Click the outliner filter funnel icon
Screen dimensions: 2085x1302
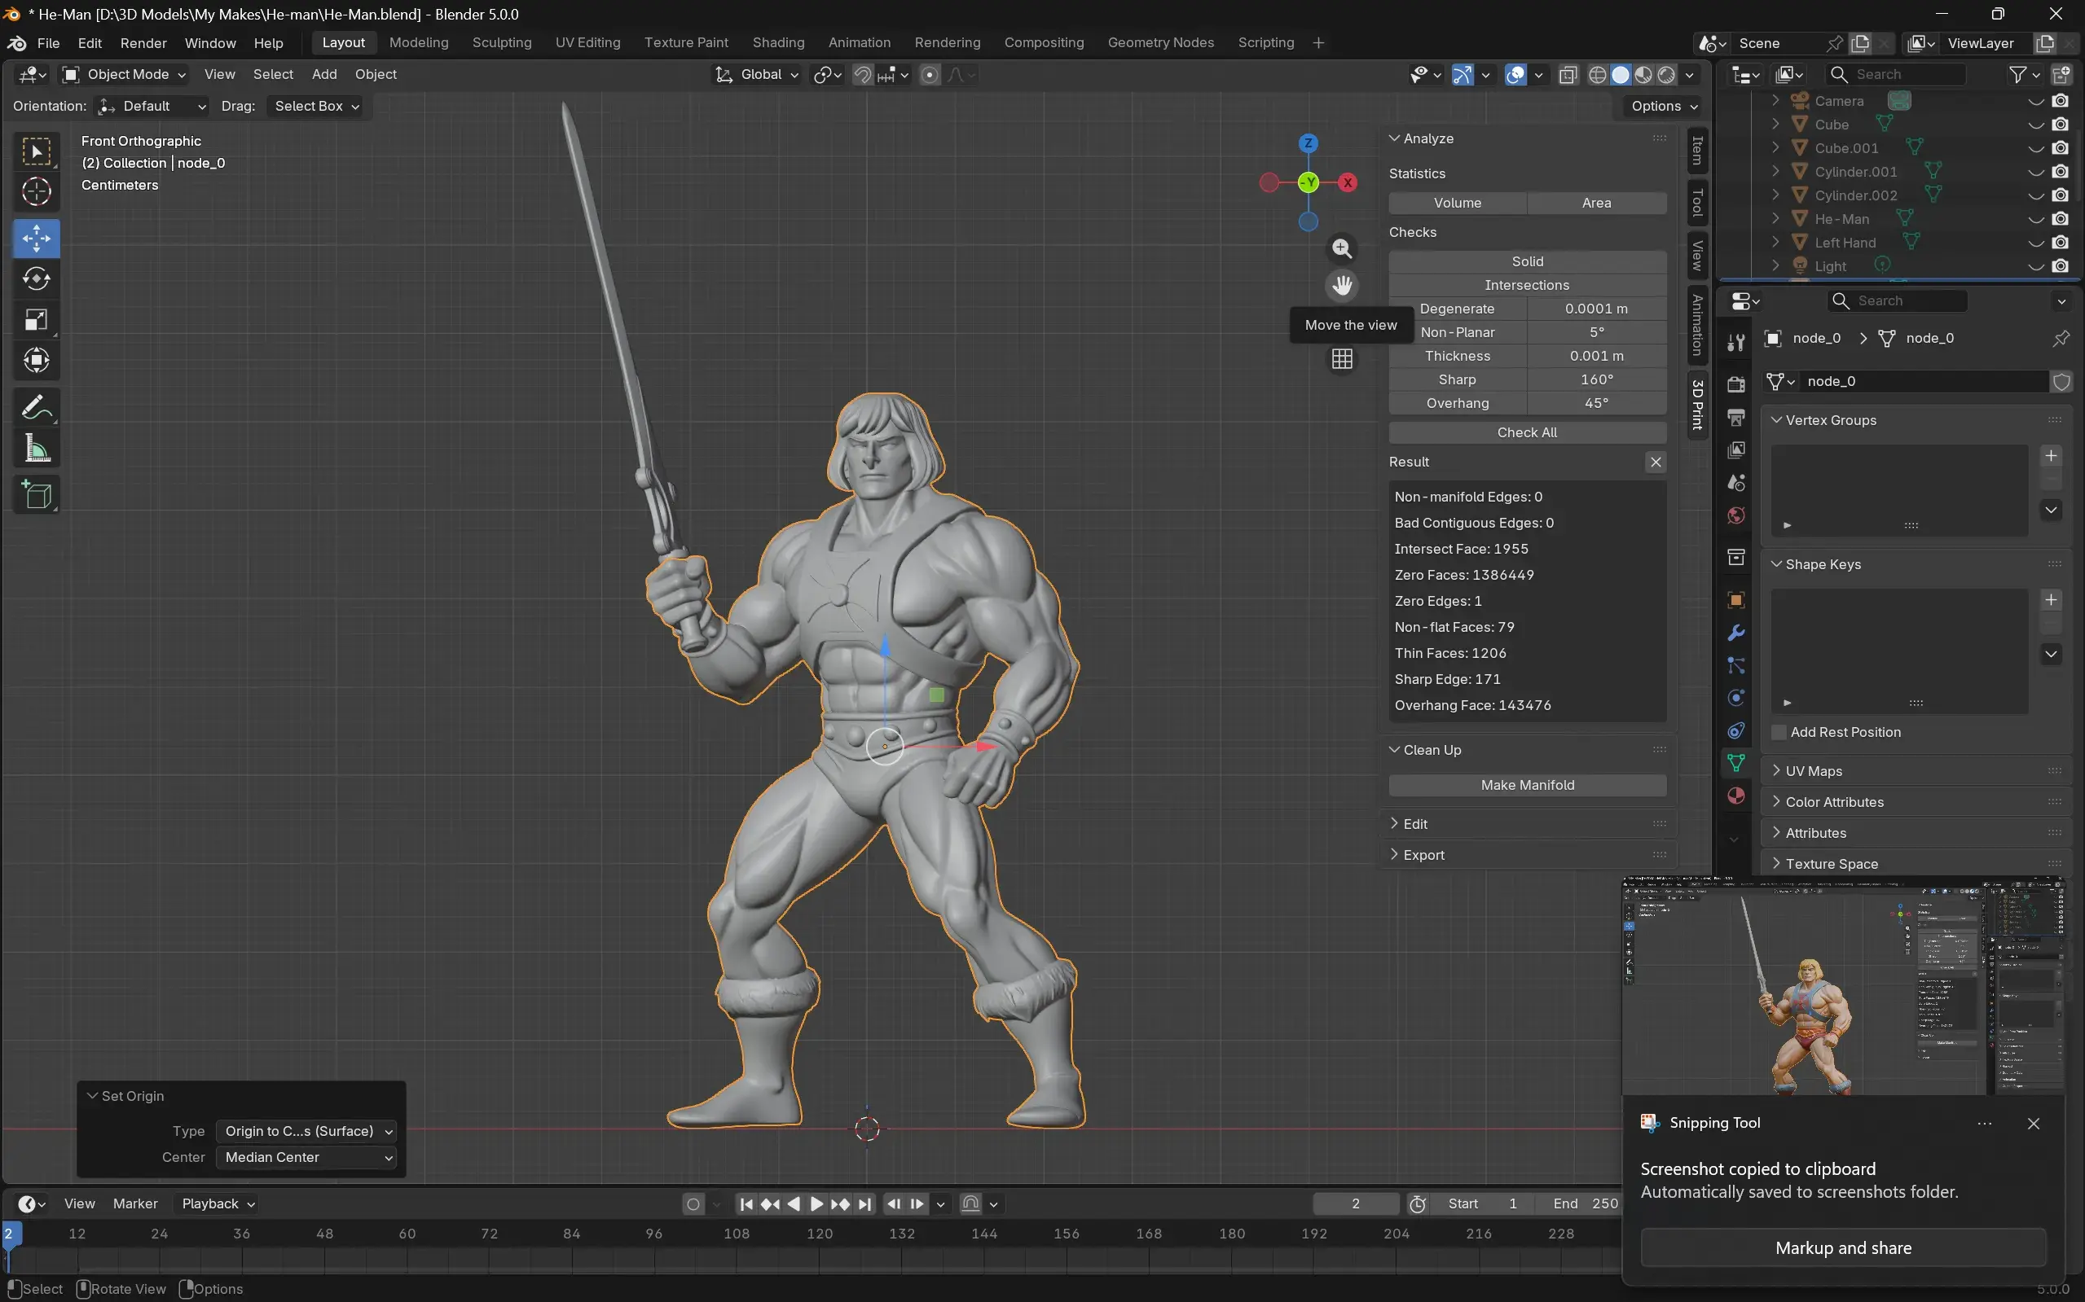[x=2017, y=75]
